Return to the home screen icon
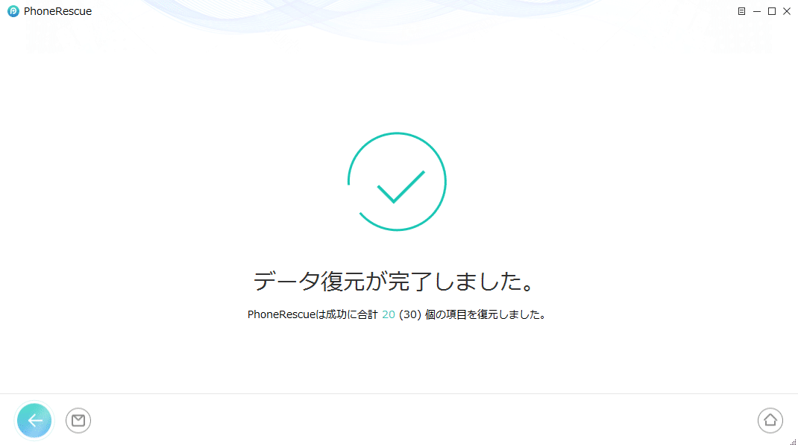The height and width of the screenshot is (447, 798). (x=770, y=421)
